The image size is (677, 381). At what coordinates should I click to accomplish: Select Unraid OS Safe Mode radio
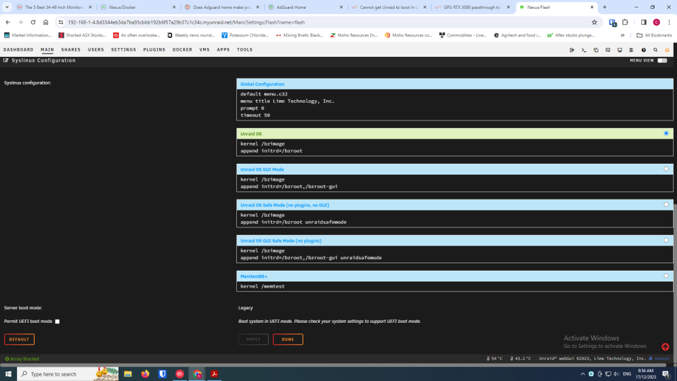(666, 204)
